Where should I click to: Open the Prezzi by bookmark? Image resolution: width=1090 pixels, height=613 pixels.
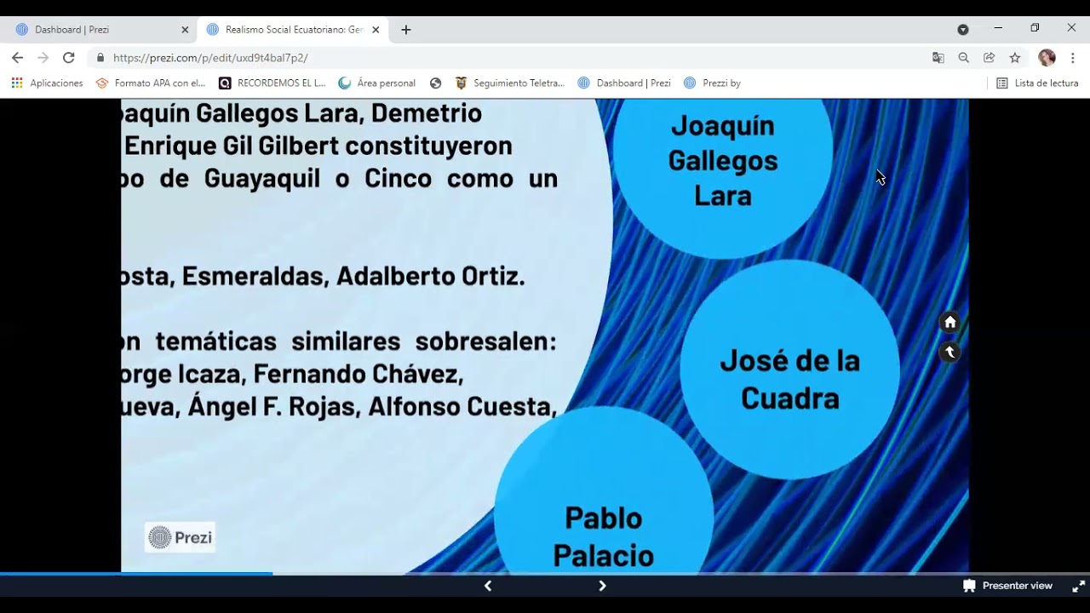click(x=713, y=83)
